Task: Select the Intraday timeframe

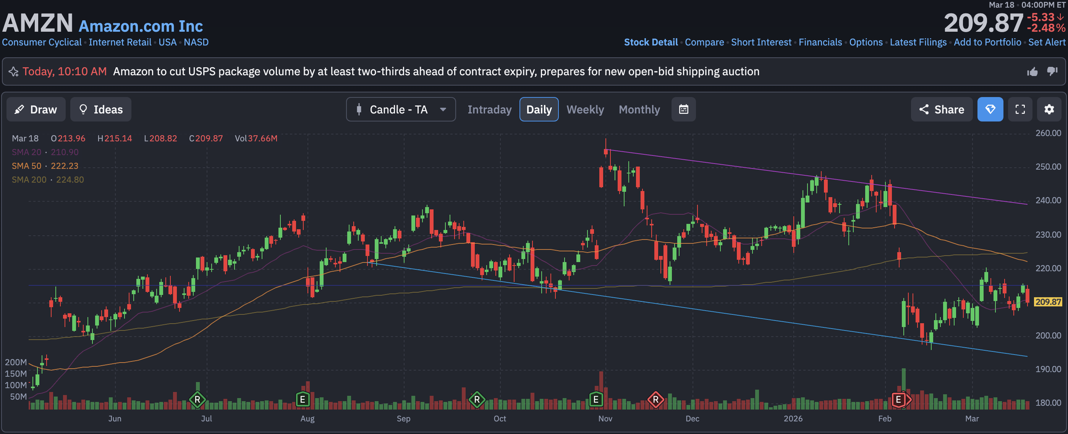Action: click(x=489, y=109)
